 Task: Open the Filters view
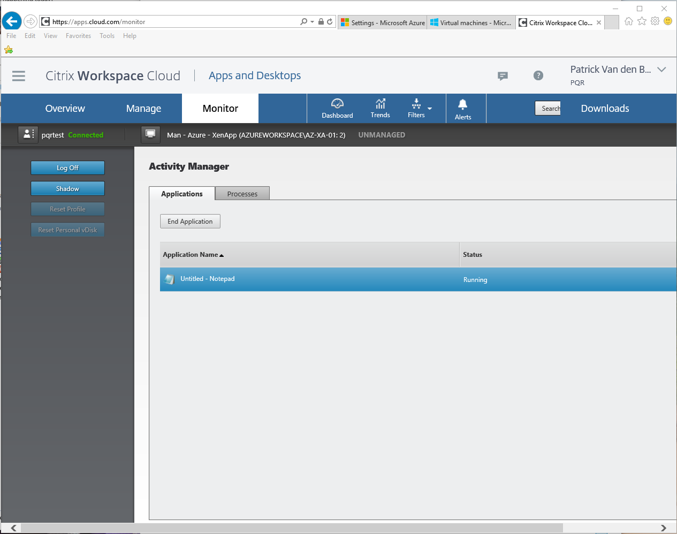[x=416, y=108]
